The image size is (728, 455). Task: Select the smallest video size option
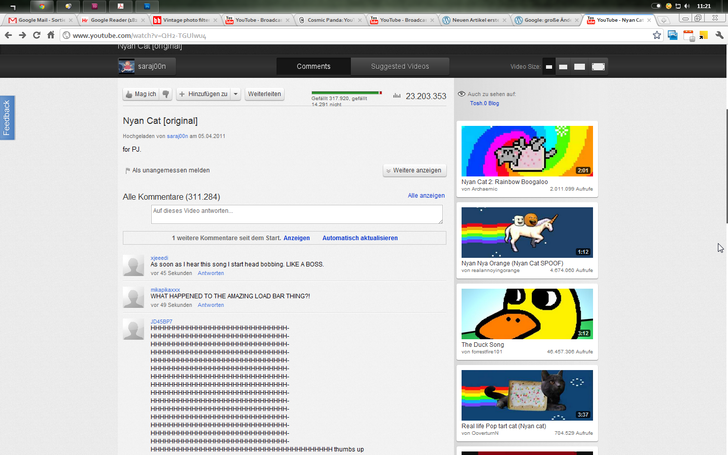[x=549, y=67]
